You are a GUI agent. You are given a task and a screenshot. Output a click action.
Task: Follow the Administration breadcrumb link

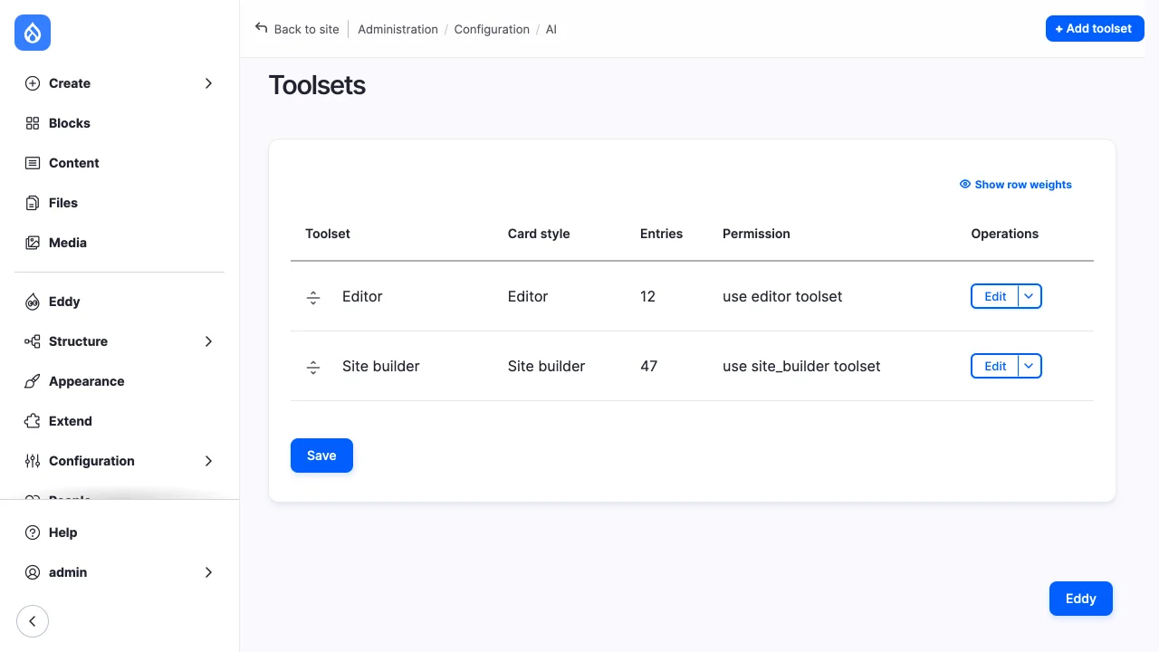pos(398,29)
